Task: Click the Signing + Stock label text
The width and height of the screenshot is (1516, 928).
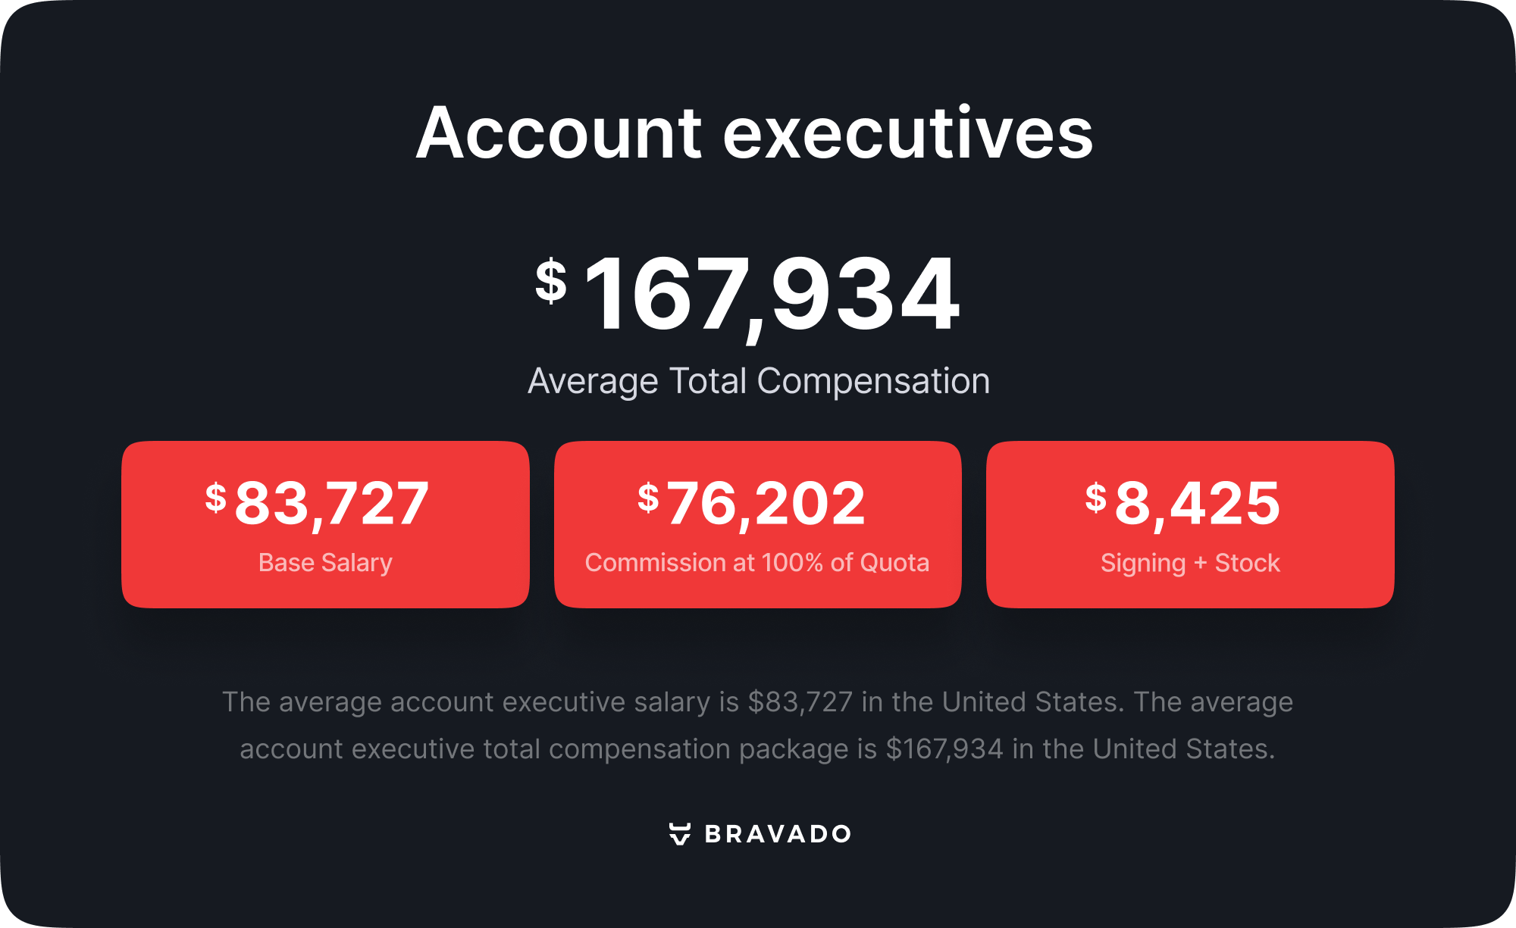Action: coord(1190,563)
